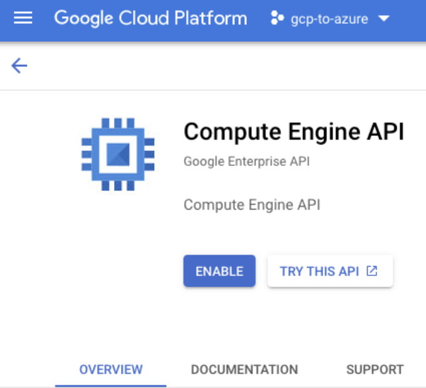
Task: Click the external link icon in Try This API
Action: (x=371, y=271)
